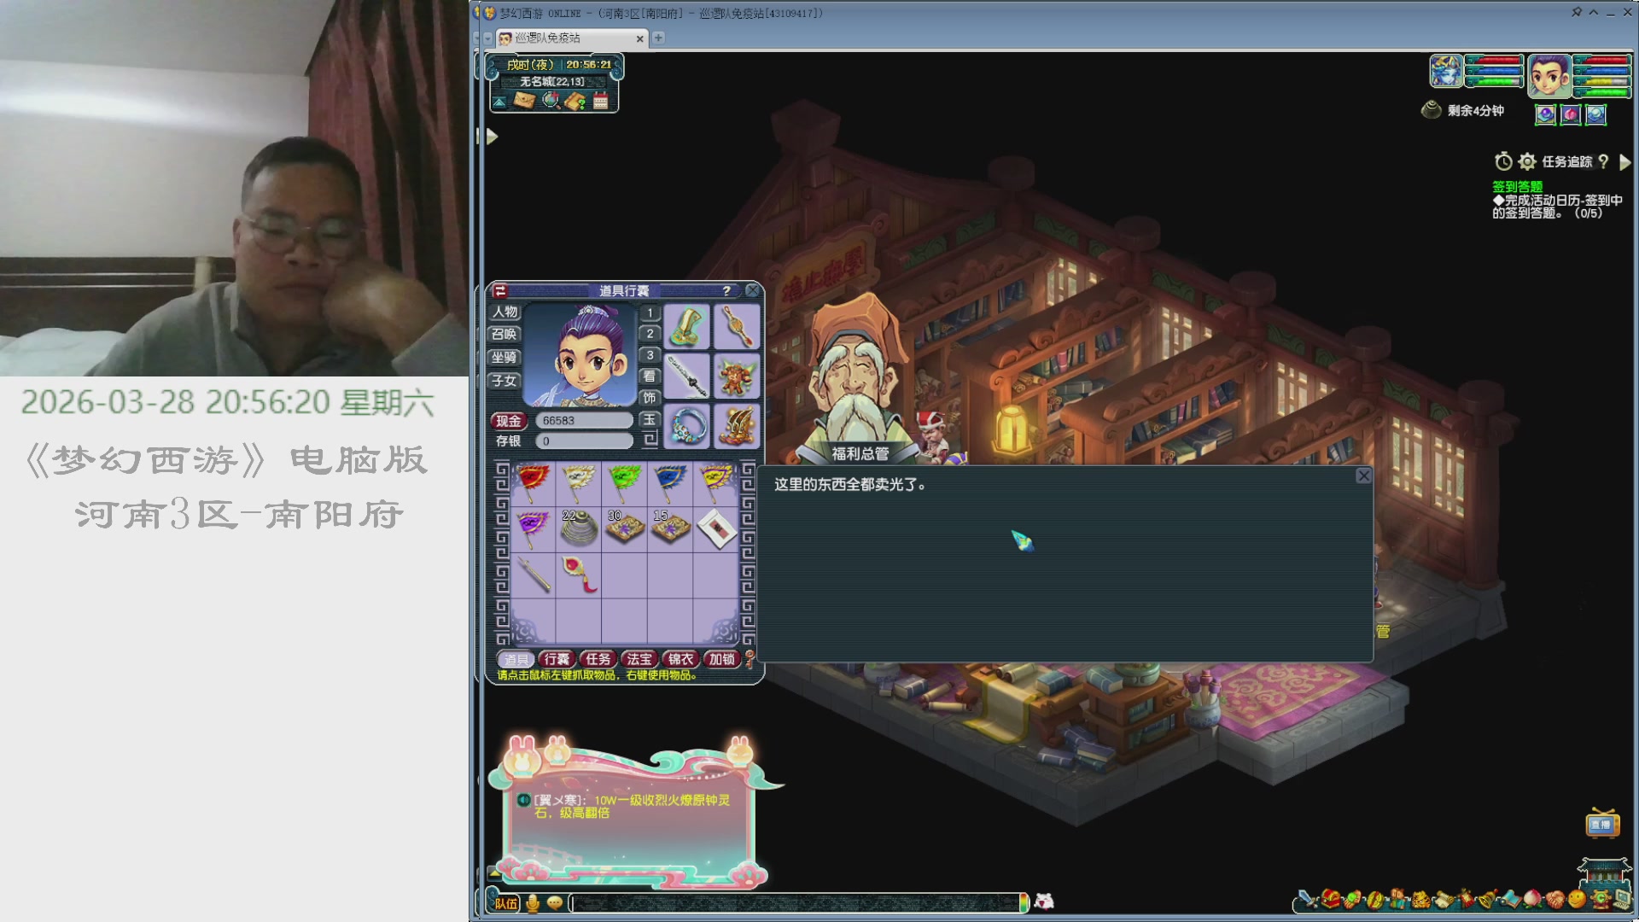
Task: Switch inventory panel with swap arrows icon
Action: (501, 291)
